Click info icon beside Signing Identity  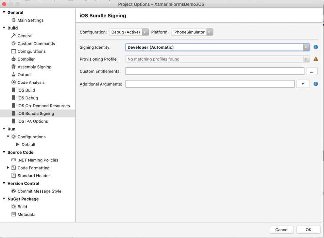point(316,47)
